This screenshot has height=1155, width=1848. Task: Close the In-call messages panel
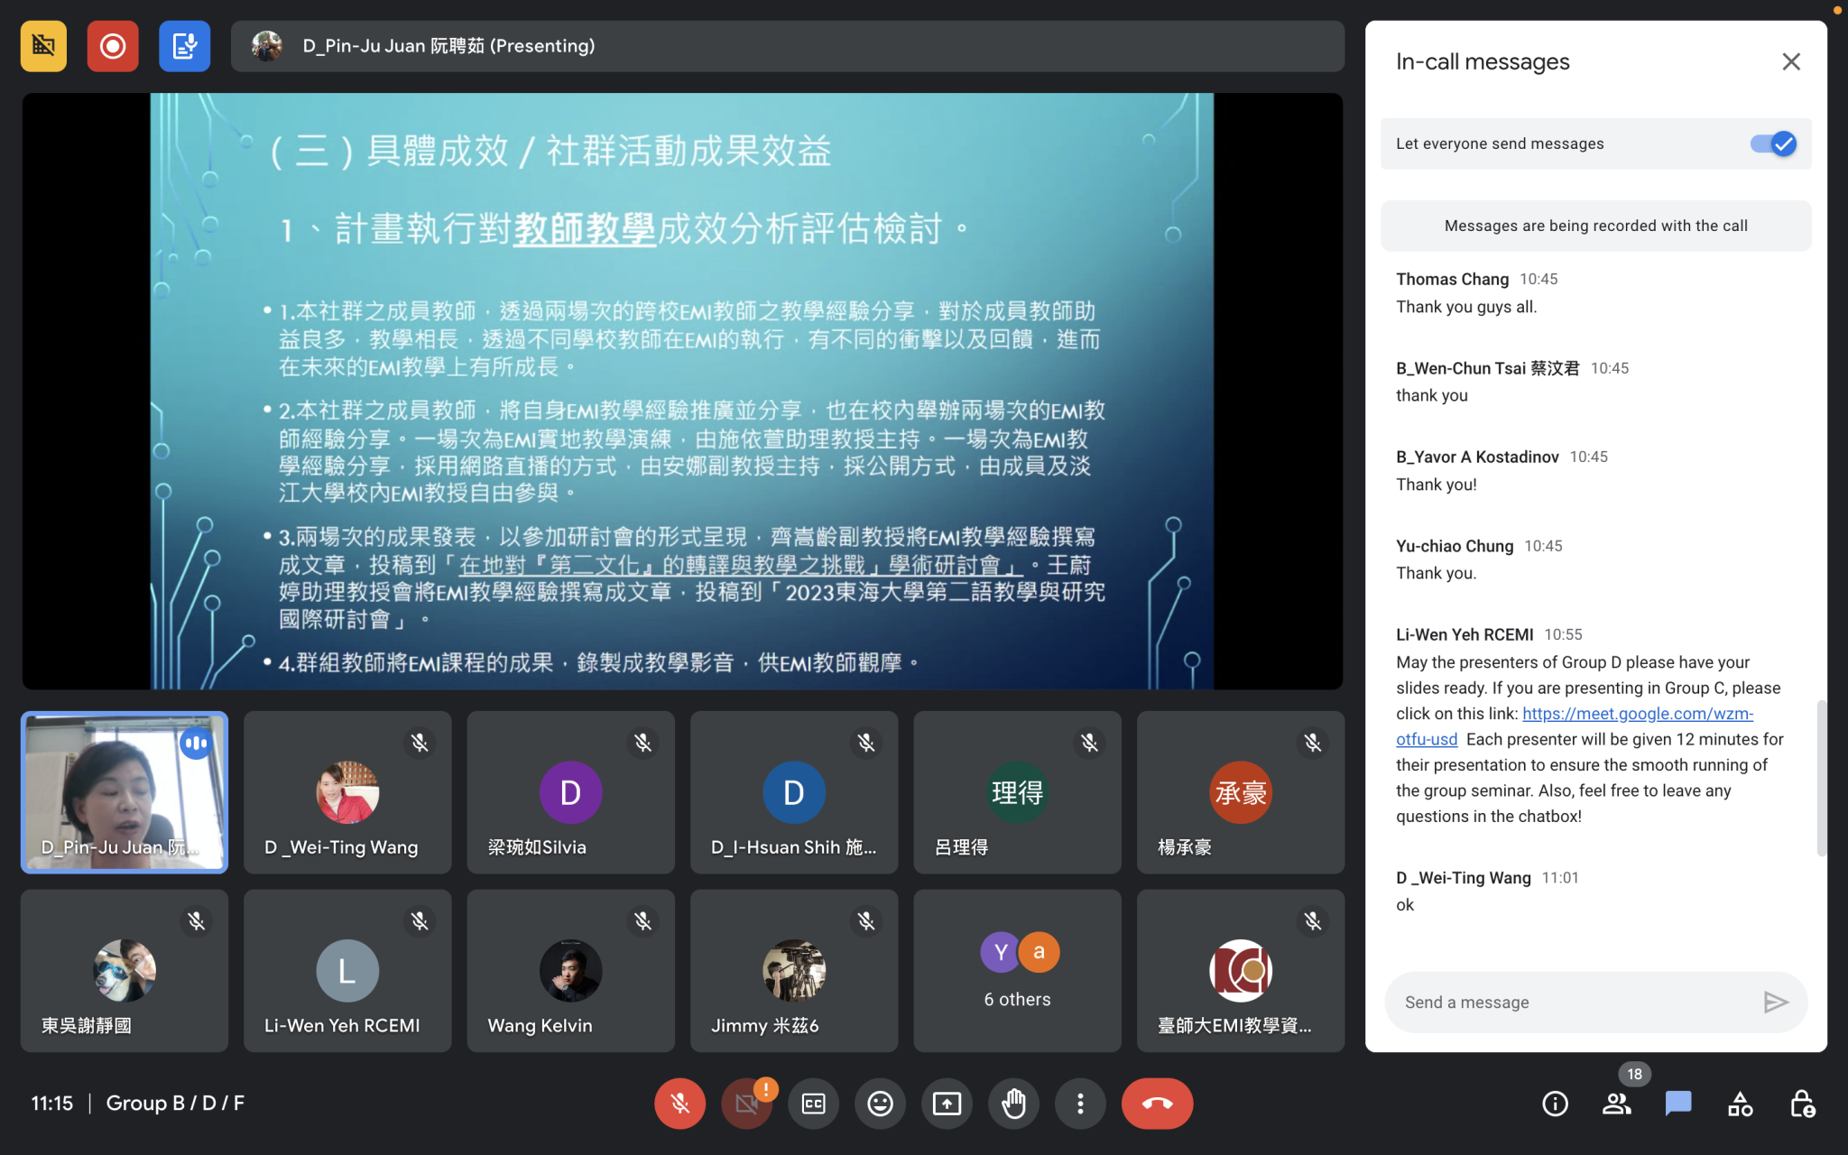click(1791, 61)
